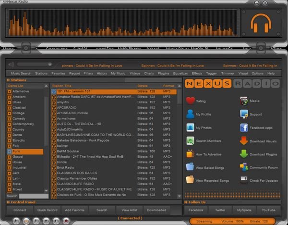Toggle the Ambient genre checkbox
This screenshot has width=288, height=230.
10,97
